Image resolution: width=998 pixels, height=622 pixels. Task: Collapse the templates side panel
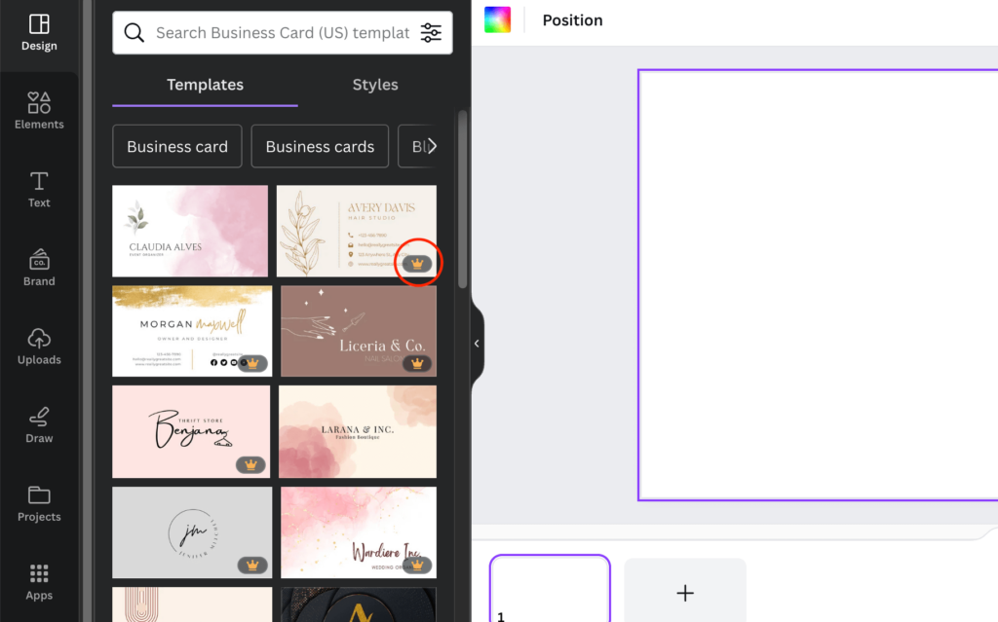[477, 343]
